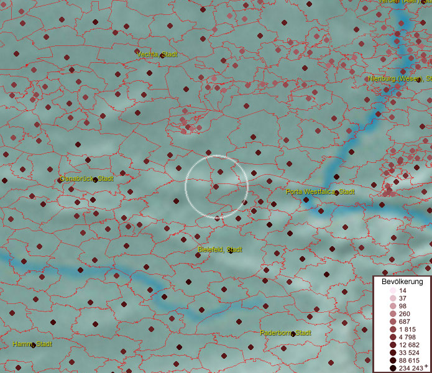Image resolution: width=432 pixels, height=373 pixels.
Task: Select legend value 234 243
Action: (x=411, y=368)
